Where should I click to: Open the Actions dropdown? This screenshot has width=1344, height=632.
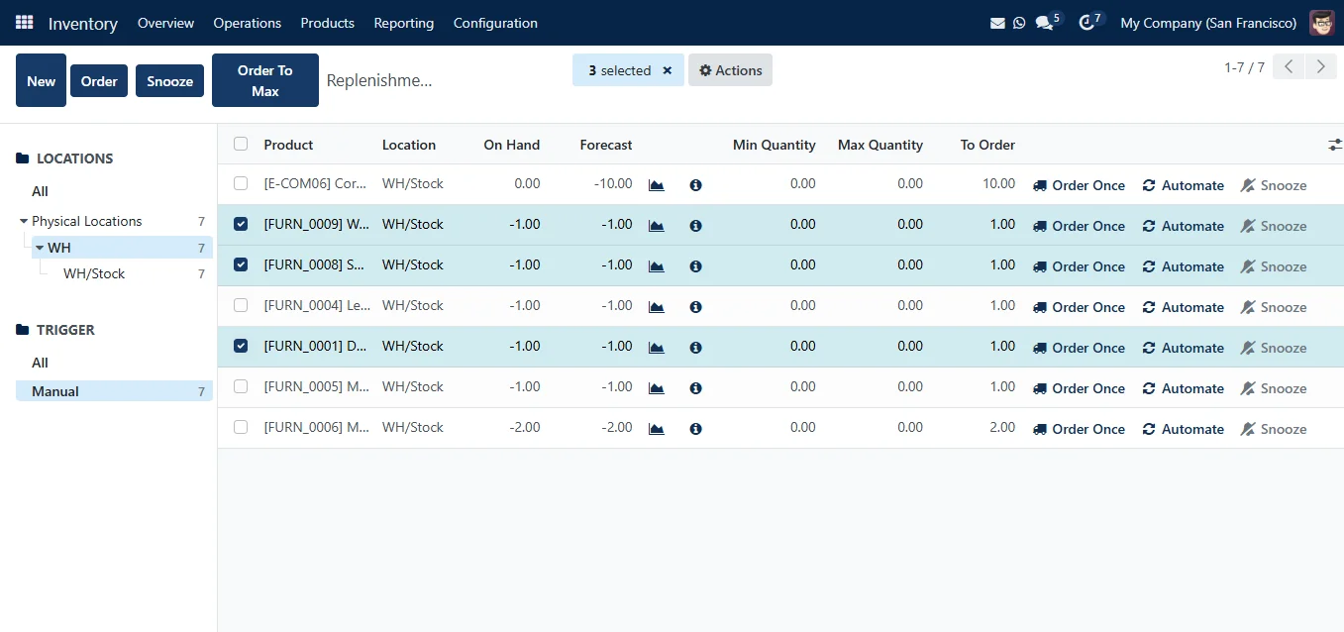click(x=730, y=70)
